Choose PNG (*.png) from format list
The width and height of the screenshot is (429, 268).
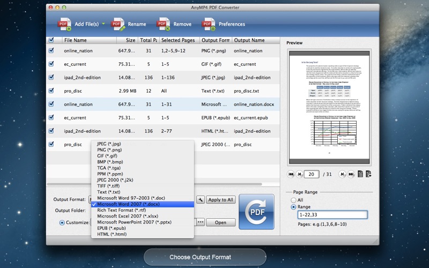(143, 150)
